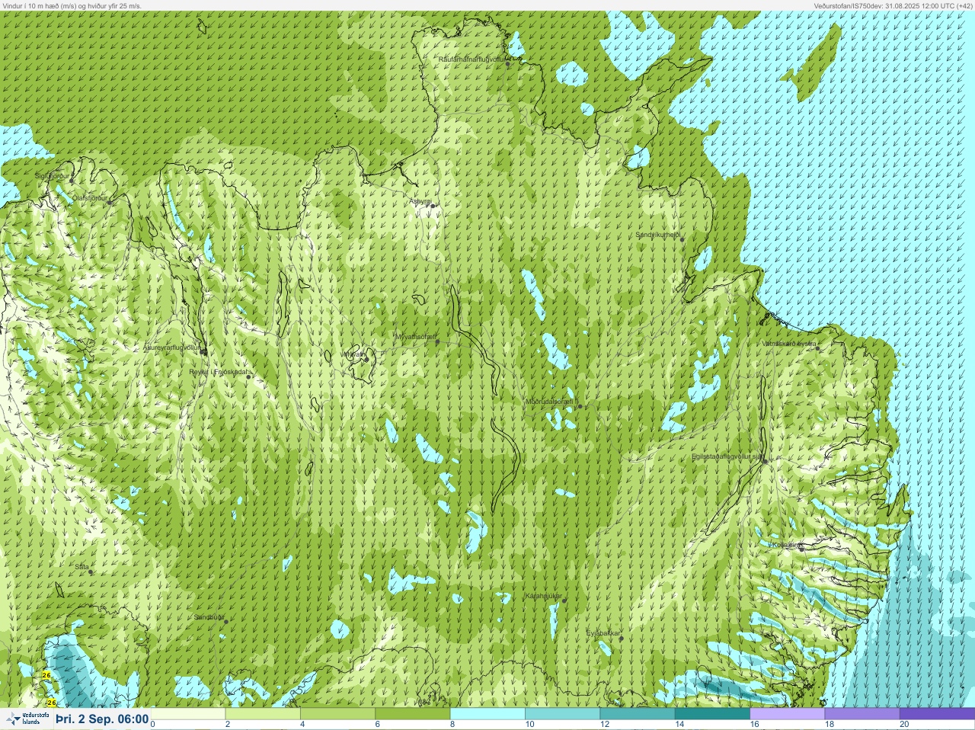Select the forecast time 'Þri. 2 Sep. 06:00'
Viewport: 975px width, 730px height.
tap(102, 719)
